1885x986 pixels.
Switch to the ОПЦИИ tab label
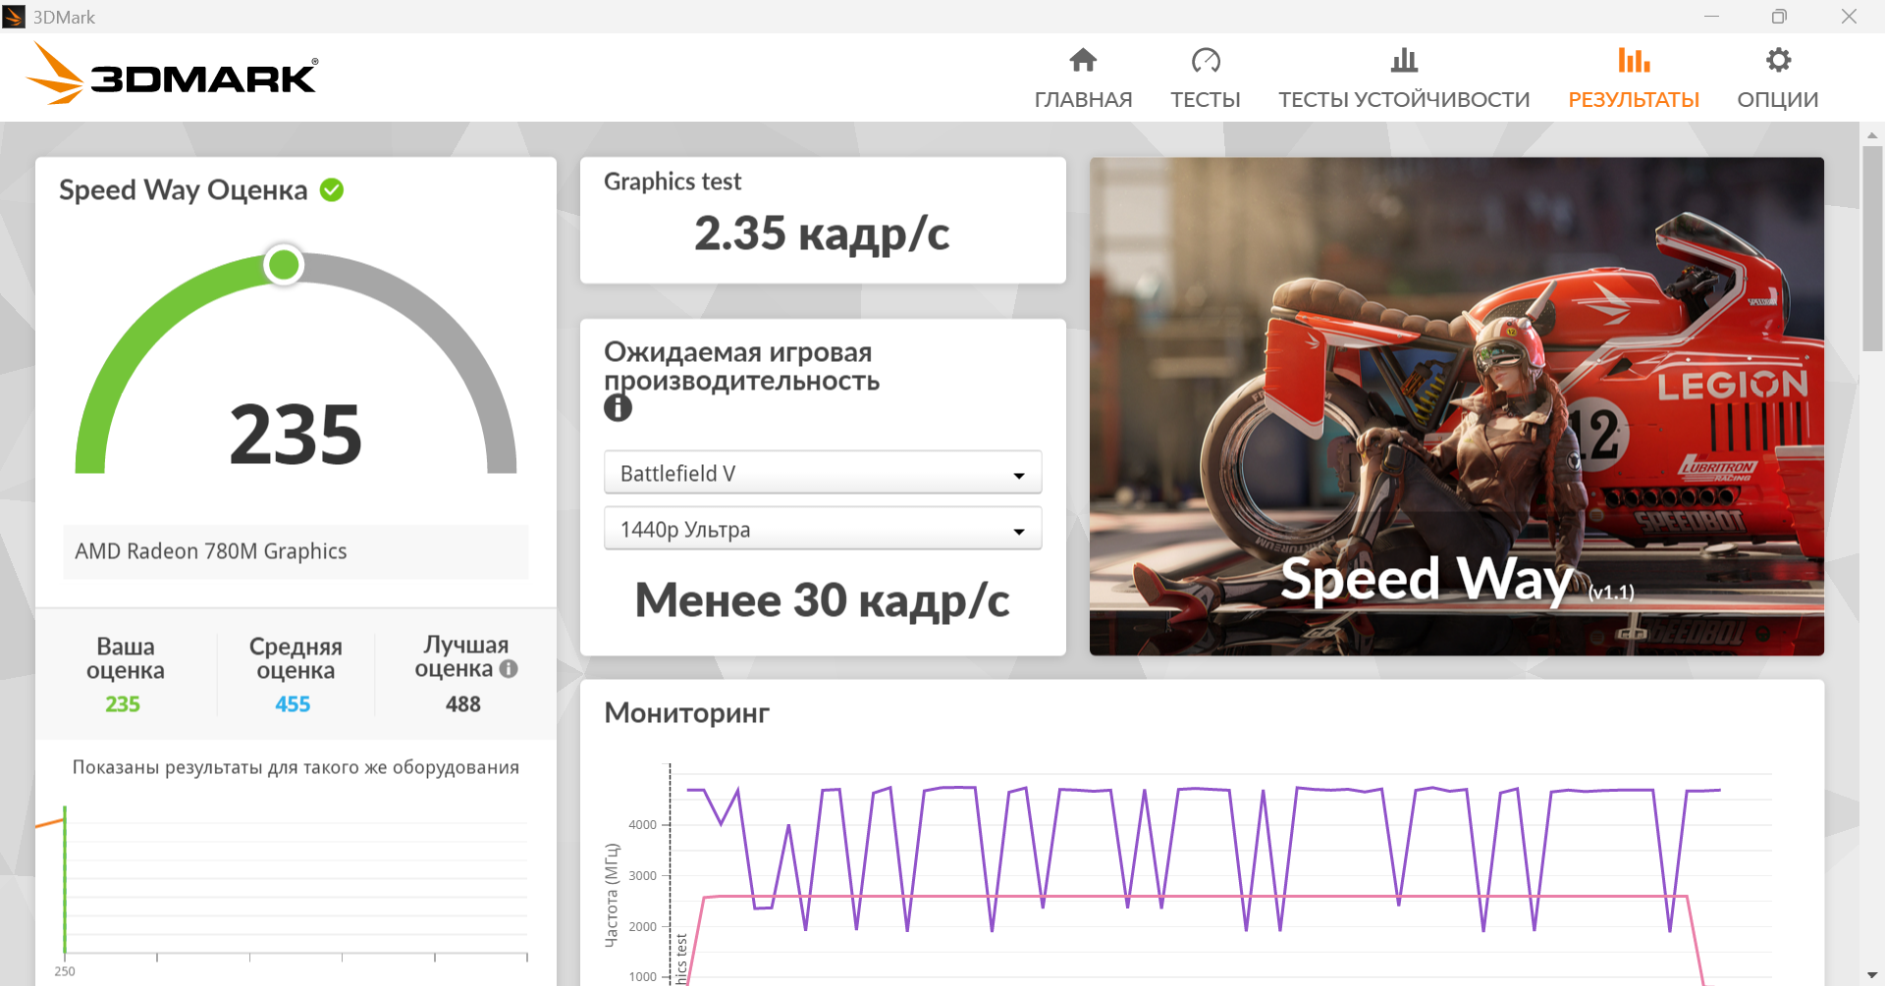pyautogui.click(x=1778, y=100)
